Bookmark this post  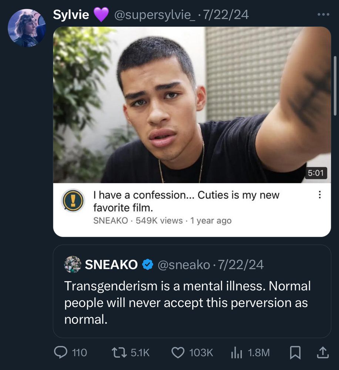tap(295, 352)
